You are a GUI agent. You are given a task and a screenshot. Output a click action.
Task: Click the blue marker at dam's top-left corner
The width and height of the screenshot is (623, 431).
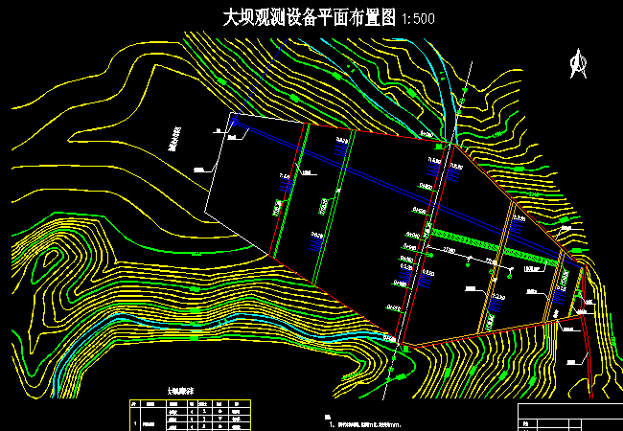pyautogui.click(x=234, y=122)
